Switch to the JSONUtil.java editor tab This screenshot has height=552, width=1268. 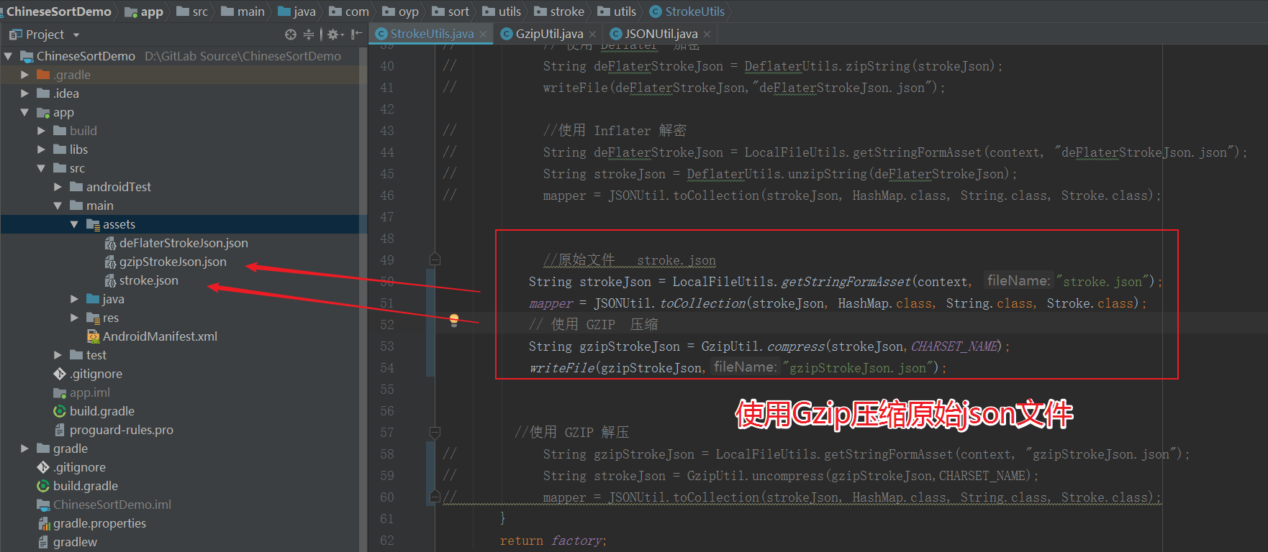[661, 34]
